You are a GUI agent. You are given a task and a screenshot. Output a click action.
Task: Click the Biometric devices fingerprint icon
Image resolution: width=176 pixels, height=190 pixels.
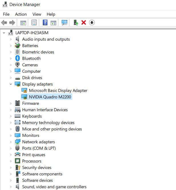(17, 52)
